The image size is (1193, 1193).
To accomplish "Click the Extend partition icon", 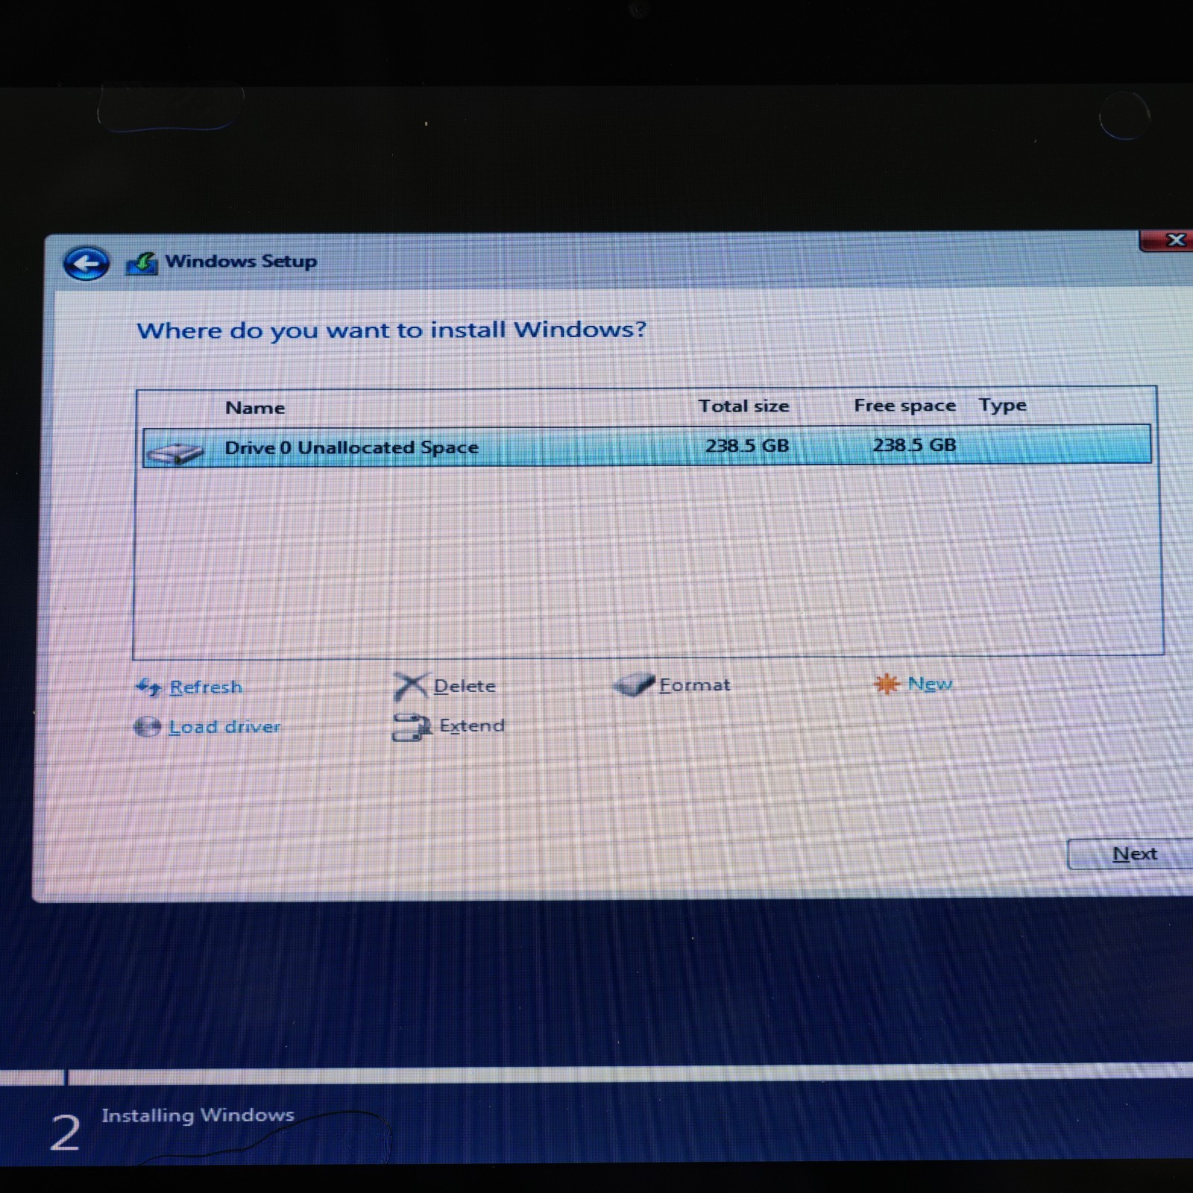I will (x=412, y=727).
